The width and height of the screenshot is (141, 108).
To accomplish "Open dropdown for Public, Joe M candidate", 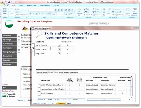I will point(59,49).
